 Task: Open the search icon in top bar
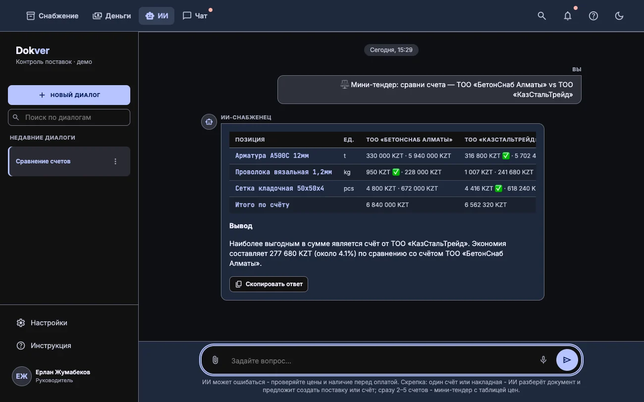(x=542, y=16)
